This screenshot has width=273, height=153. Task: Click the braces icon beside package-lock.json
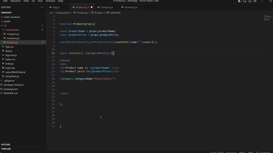point(1,85)
